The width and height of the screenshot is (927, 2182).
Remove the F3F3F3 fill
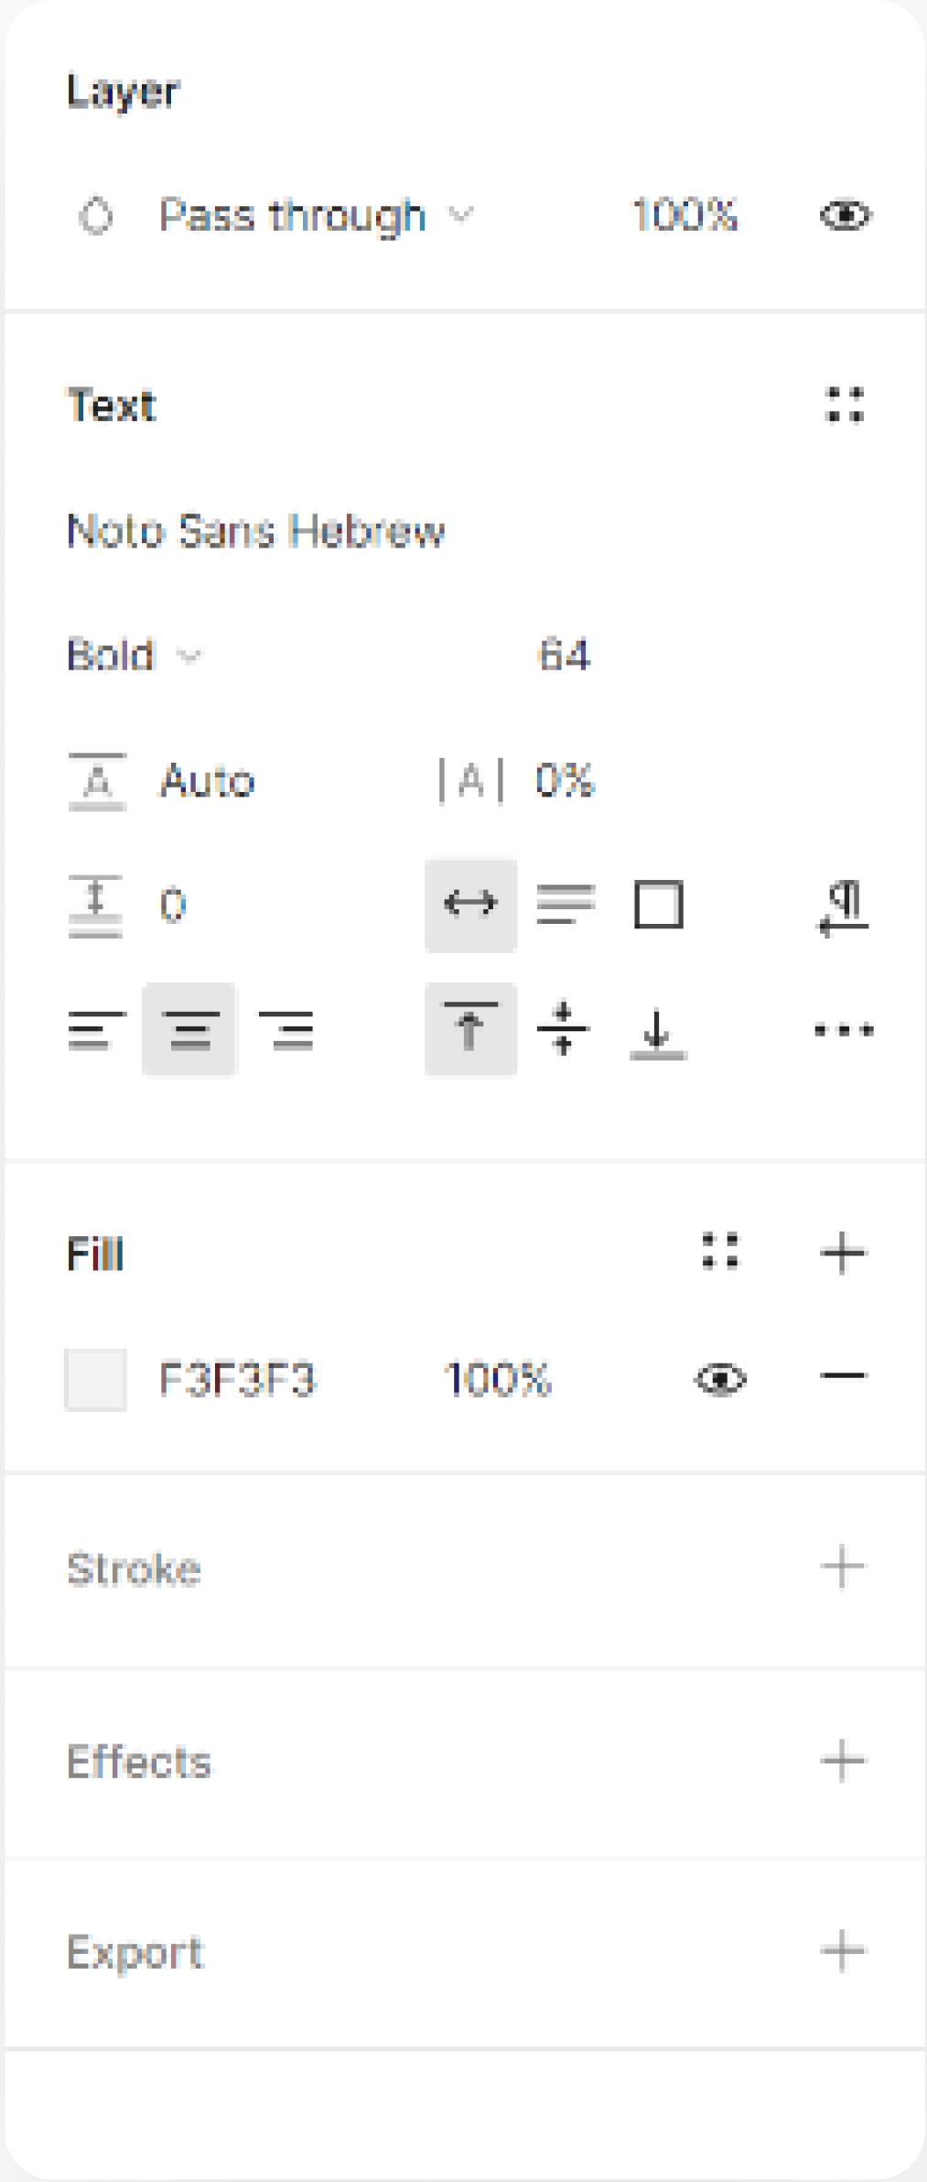(843, 1376)
